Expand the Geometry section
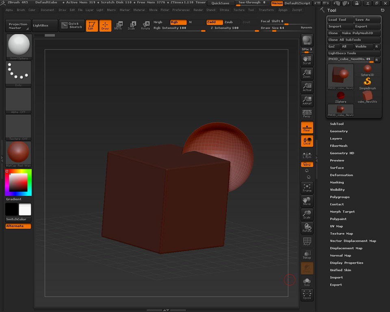This screenshot has width=390, height=312. point(338,131)
